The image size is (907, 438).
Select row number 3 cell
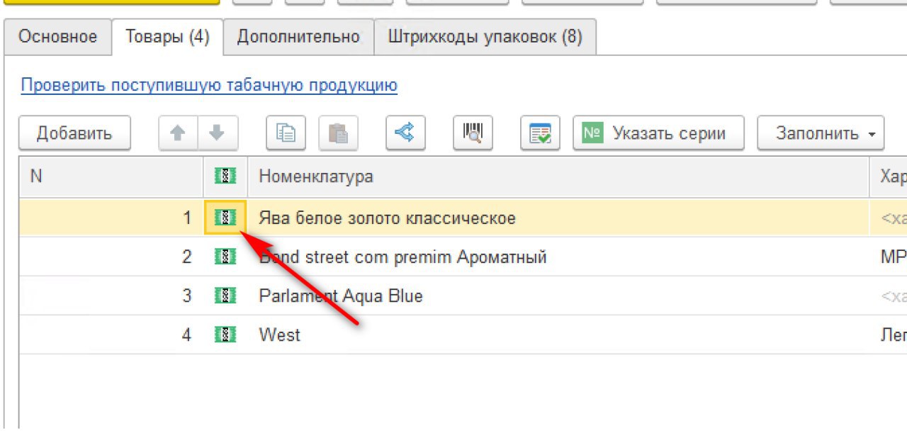pyautogui.click(x=111, y=296)
